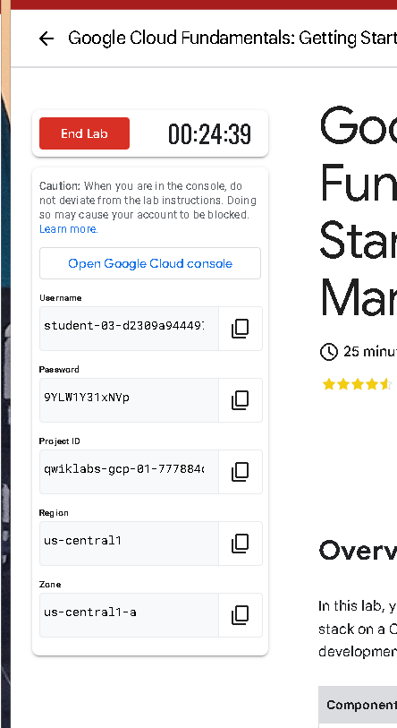Click the clock icon beside 25 minutes
This screenshot has height=728, width=397.
pyautogui.click(x=329, y=352)
